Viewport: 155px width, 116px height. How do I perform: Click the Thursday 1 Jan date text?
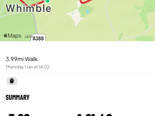[x=28, y=67]
